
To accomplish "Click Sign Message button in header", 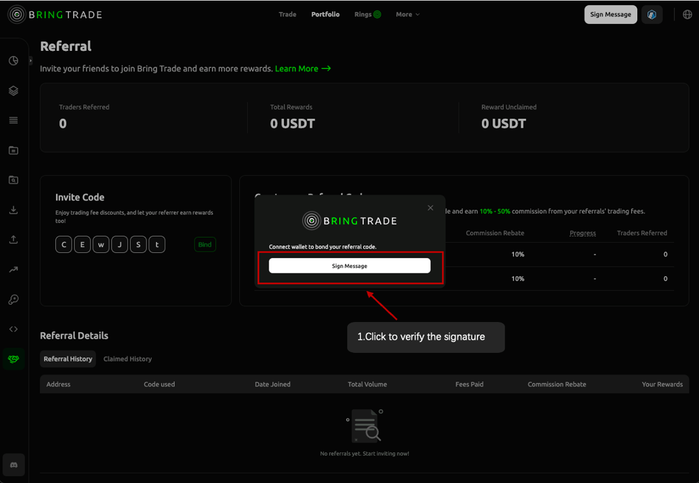I will (x=611, y=14).
